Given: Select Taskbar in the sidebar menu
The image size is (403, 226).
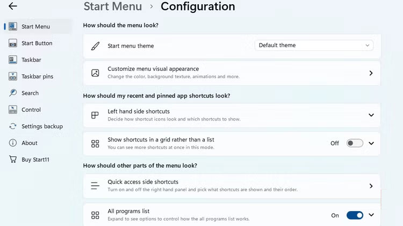Looking at the screenshot, I should [x=31, y=59].
